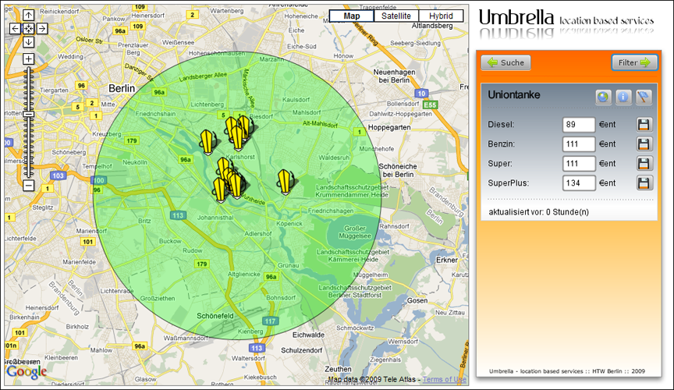The height and width of the screenshot is (390, 674).
Task: Open the blue info icon for Uniontanke
Action: coord(623,97)
